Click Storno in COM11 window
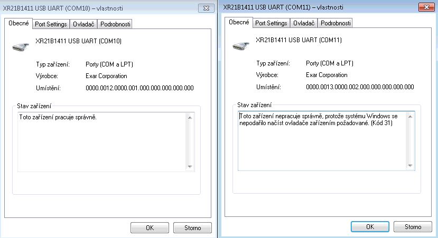This screenshot has width=438, height=238. point(413,226)
